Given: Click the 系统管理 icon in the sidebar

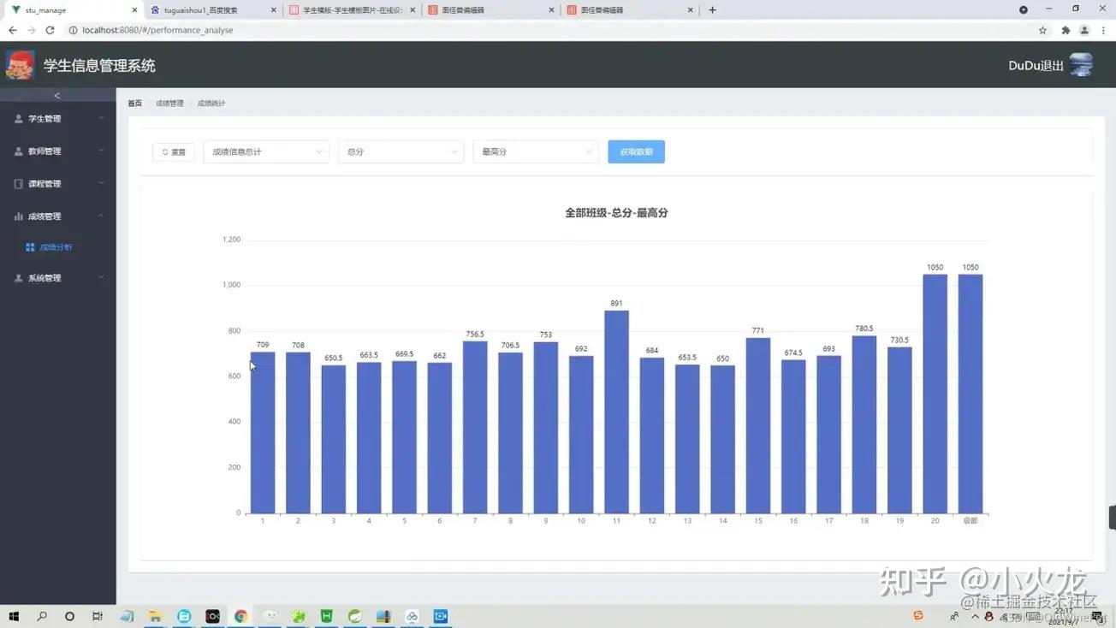Looking at the screenshot, I should click(19, 277).
